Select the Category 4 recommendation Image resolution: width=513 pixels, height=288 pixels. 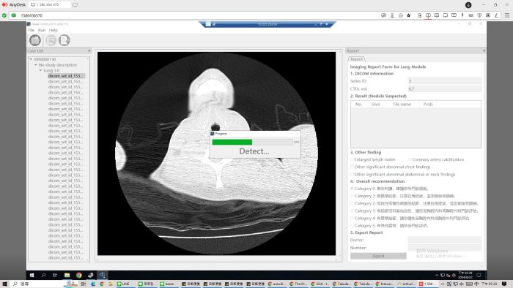pyautogui.click(x=353, y=219)
